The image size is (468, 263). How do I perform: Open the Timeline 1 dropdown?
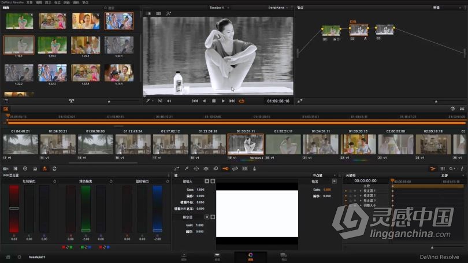point(228,8)
